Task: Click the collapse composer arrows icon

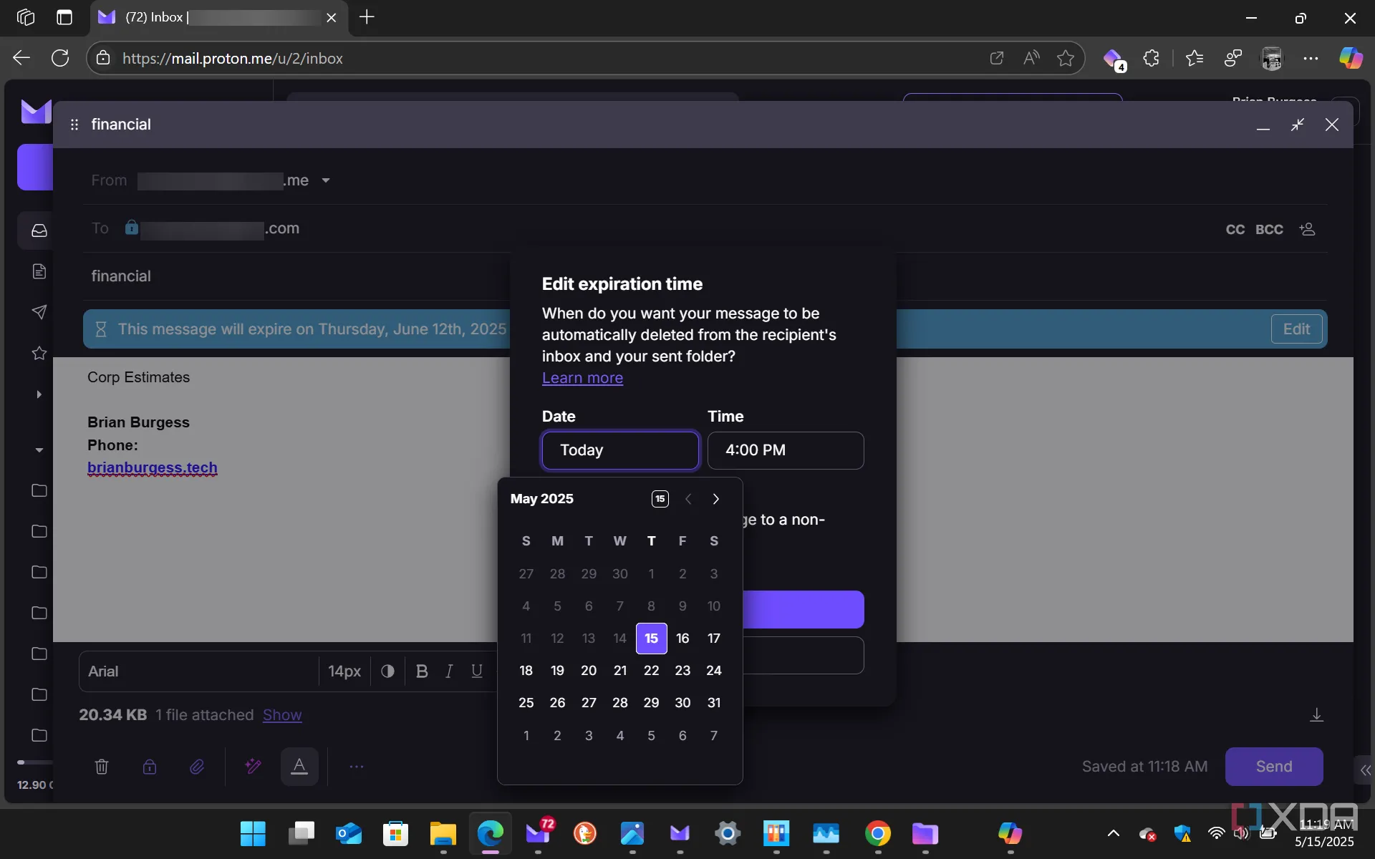Action: pyautogui.click(x=1297, y=125)
